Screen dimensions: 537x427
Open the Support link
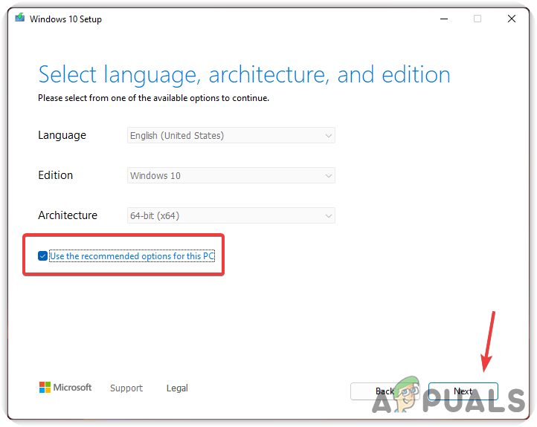[x=126, y=388]
